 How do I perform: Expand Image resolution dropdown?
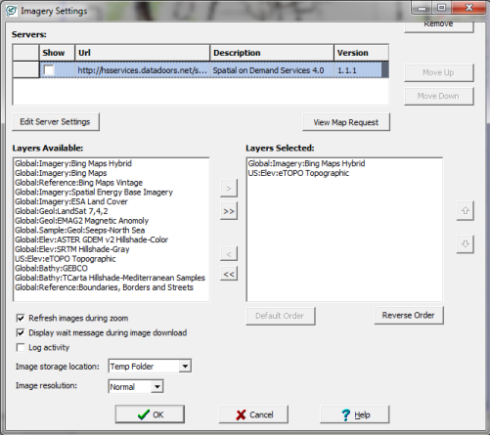tap(157, 387)
